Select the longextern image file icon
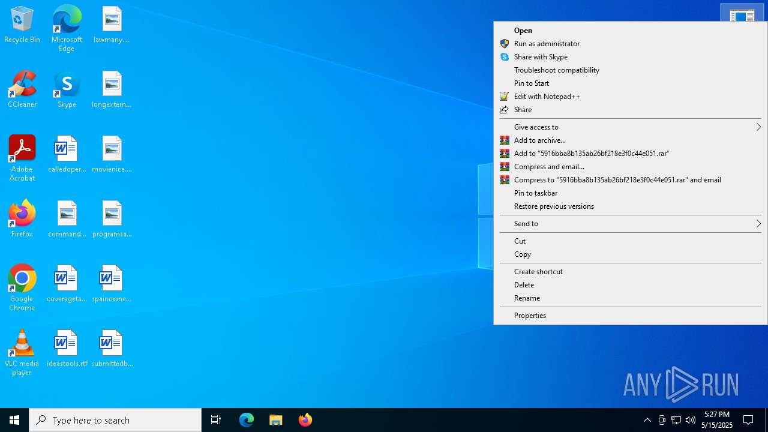This screenshot has width=768, height=432. pyautogui.click(x=112, y=90)
